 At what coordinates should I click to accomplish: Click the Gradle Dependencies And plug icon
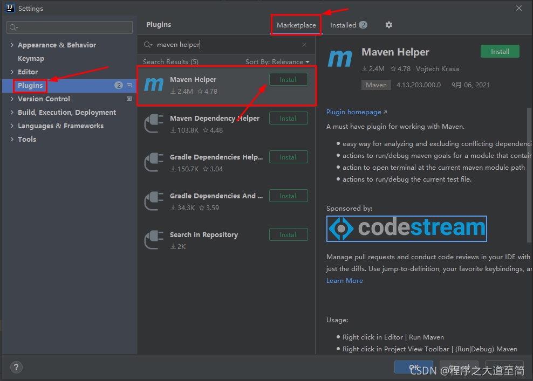154,200
